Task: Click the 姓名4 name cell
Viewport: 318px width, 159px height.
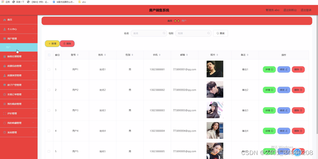Action: coord(103,131)
